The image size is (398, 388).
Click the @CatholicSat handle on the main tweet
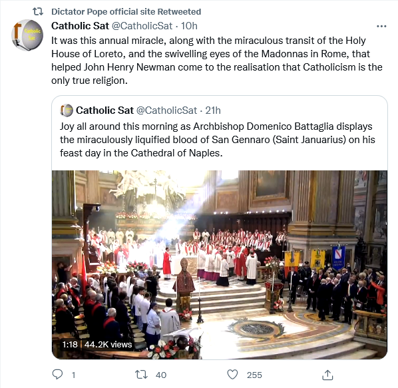142,26
